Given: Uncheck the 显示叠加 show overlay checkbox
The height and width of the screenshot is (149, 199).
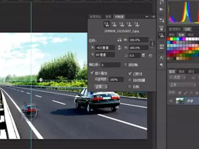Looking at the screenshot, I should click(x=92, y=73).
